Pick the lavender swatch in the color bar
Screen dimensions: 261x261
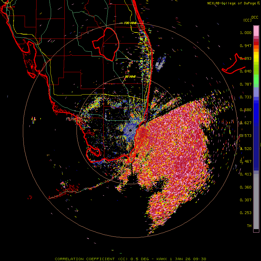tap(256, 92)
